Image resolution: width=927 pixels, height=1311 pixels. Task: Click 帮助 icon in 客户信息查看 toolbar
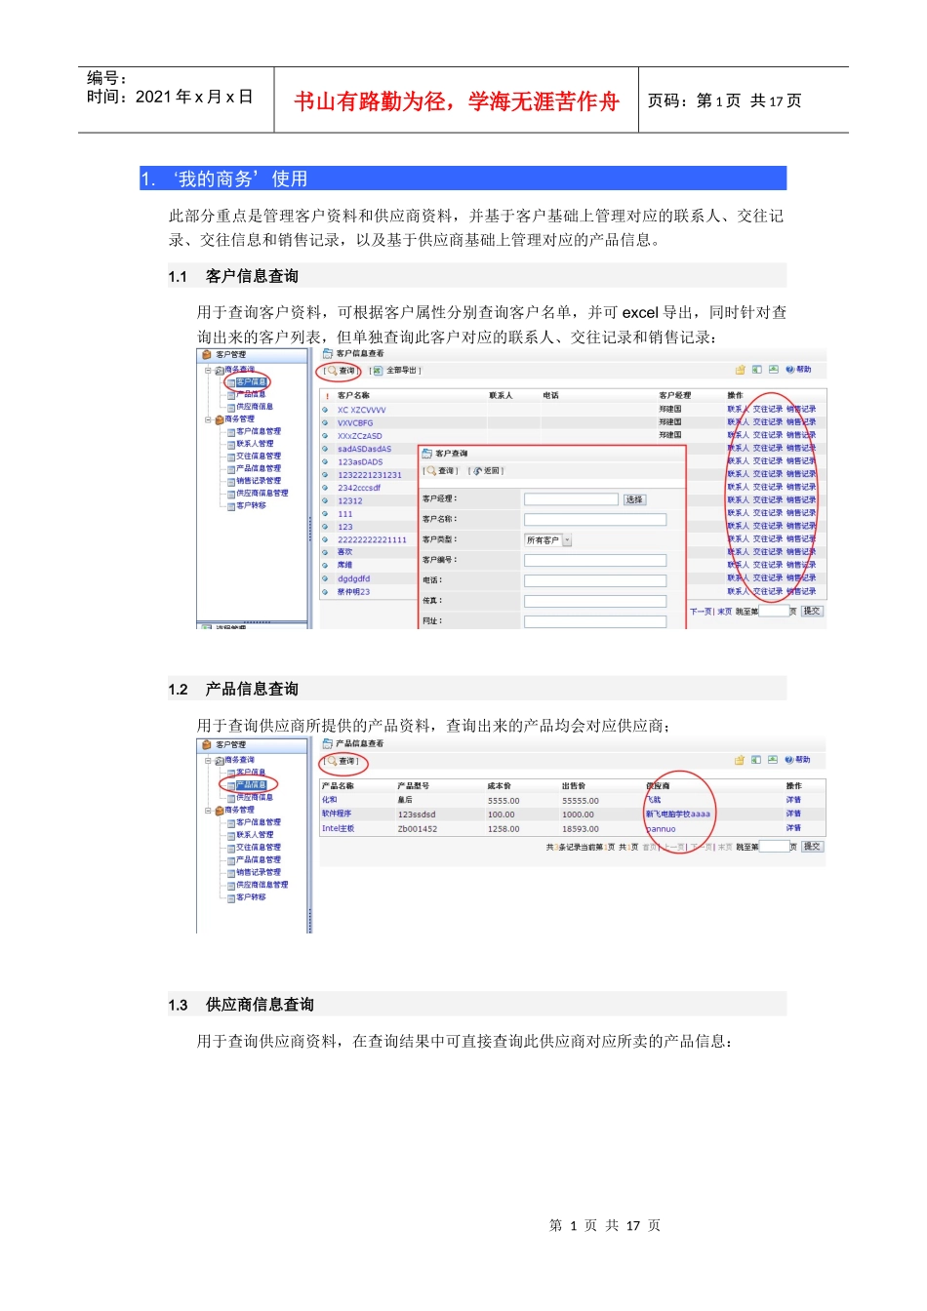click(x=798, y=370)
